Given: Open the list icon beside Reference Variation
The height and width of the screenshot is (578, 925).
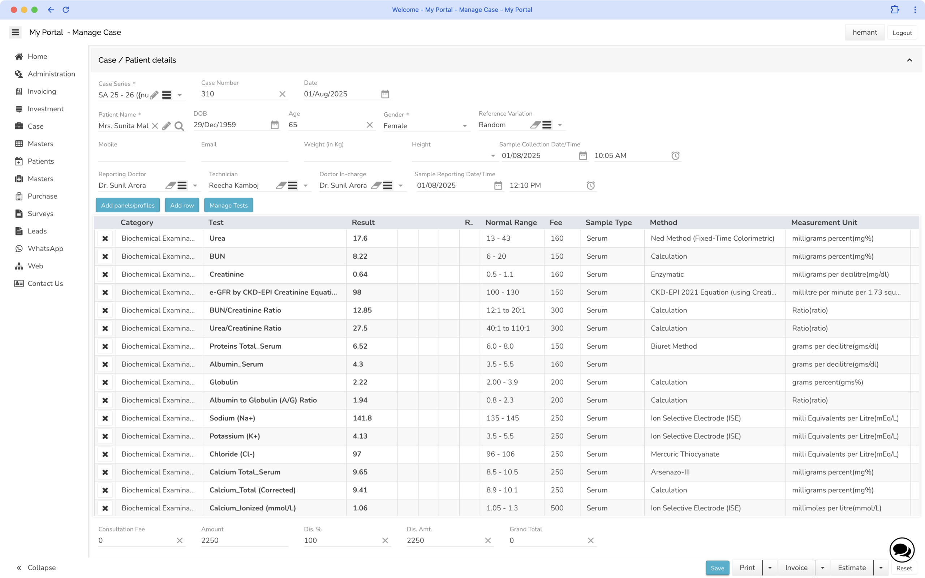Looking at the screenshot, I should click(x=547, y=125).
